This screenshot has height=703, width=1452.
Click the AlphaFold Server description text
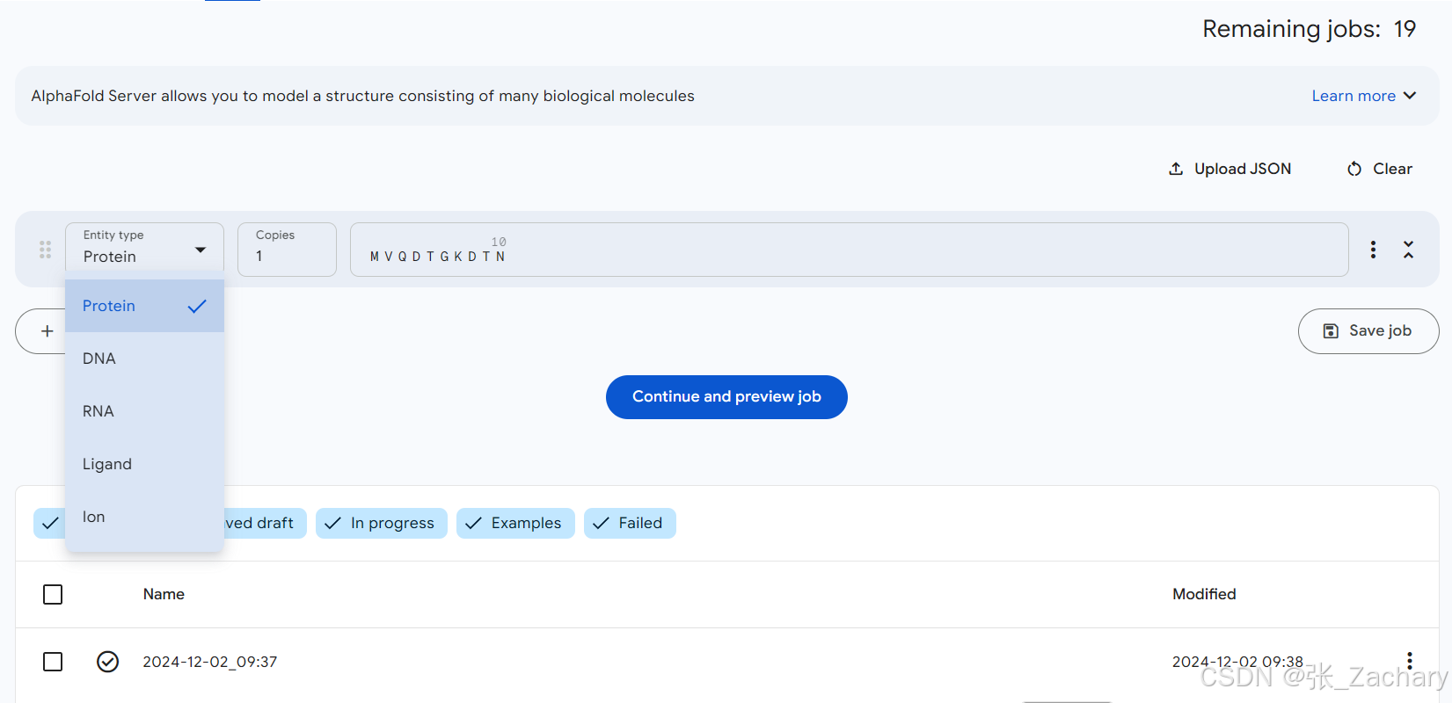(x=362, y=96)
